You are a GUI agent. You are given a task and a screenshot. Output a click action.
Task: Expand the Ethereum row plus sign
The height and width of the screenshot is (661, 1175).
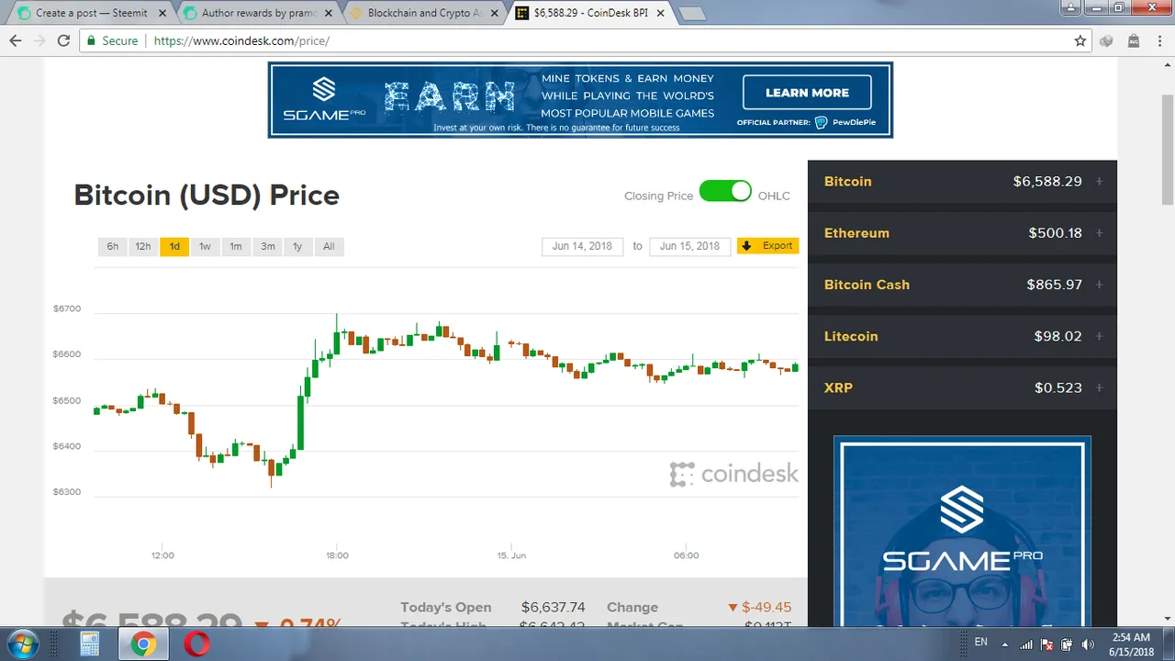1099,233
